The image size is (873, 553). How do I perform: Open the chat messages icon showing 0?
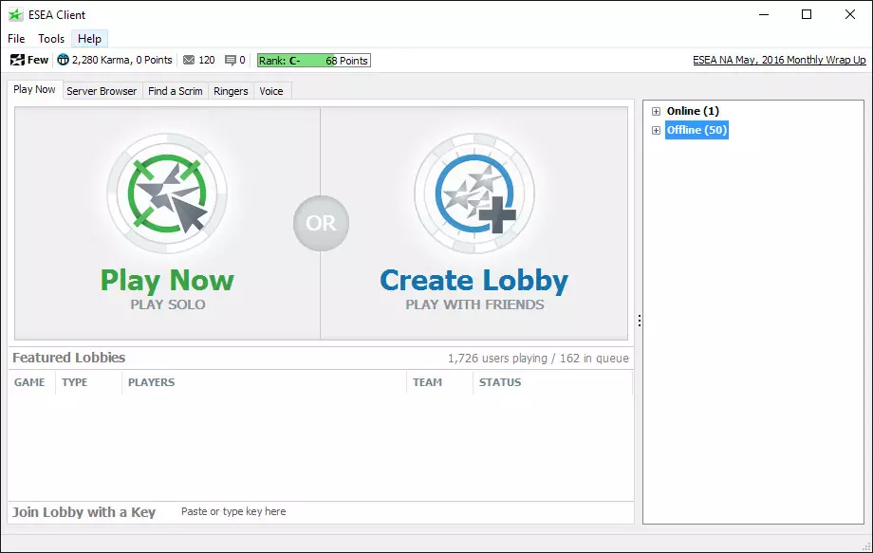(x=230, y=60)
